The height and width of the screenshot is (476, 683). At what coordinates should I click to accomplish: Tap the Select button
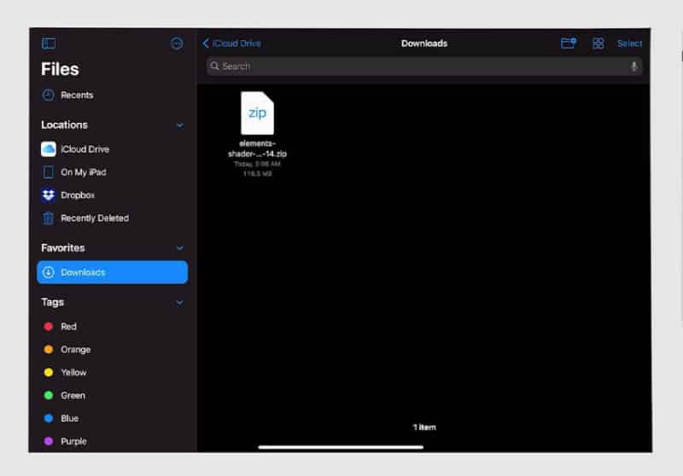pos(629,44)
